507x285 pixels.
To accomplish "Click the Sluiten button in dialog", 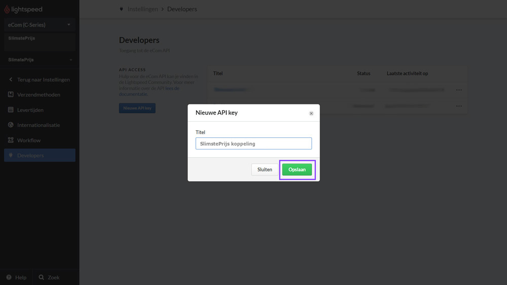I will click(265, 169).
